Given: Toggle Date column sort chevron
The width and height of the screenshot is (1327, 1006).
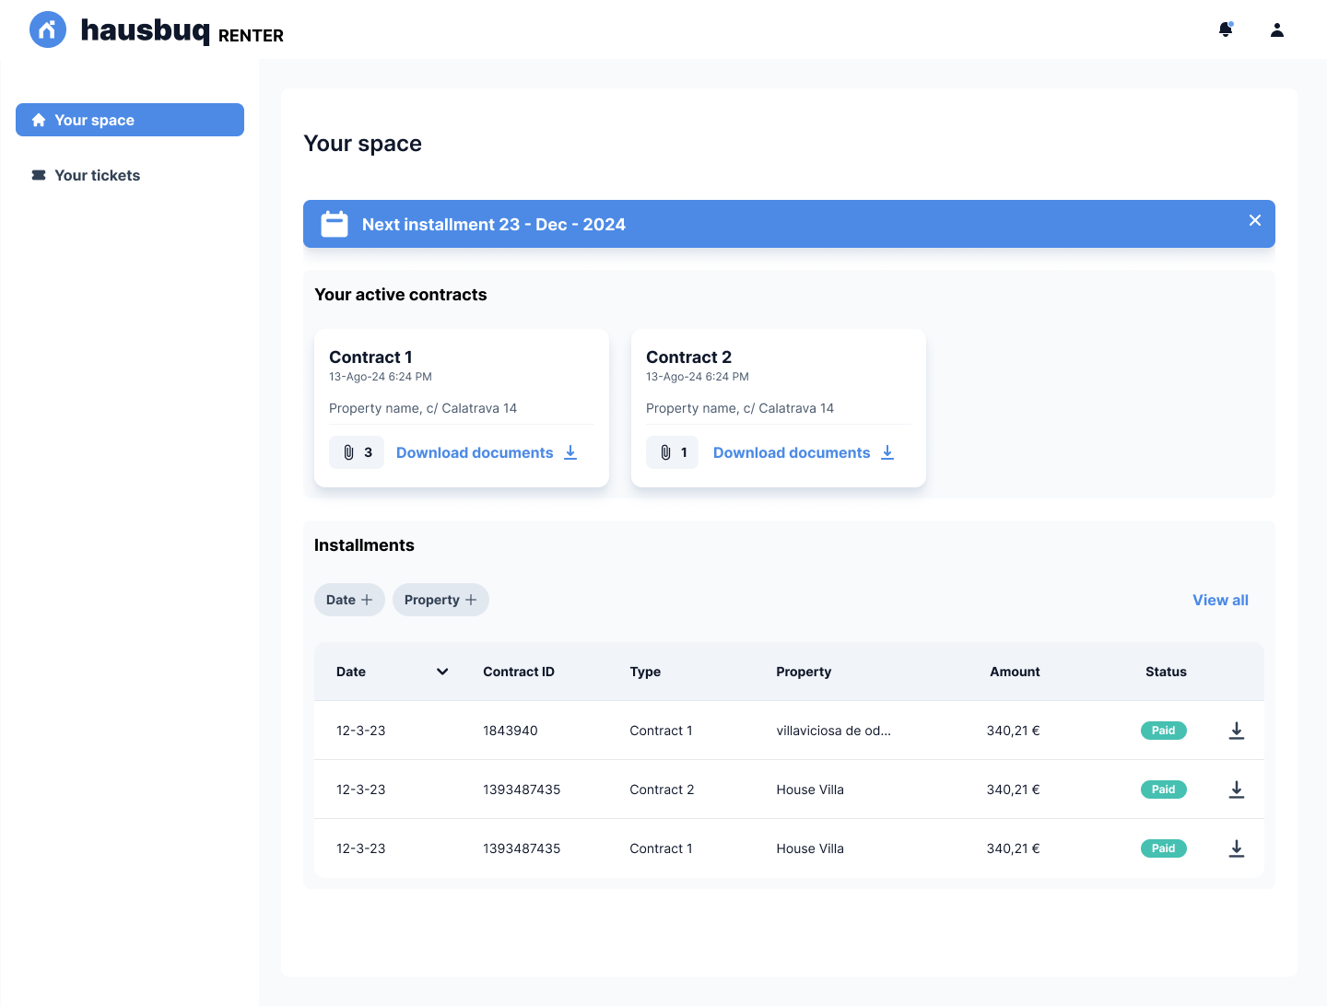Looking at the screenshot, I should click(442, 672).
